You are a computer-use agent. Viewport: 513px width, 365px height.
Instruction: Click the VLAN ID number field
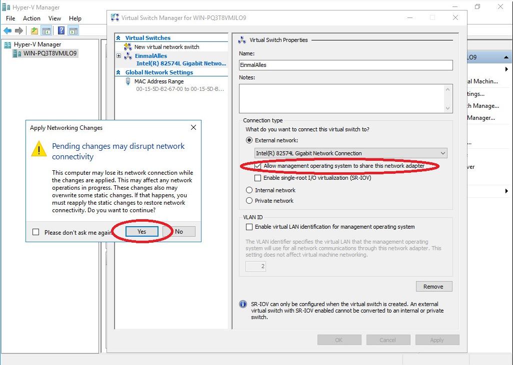pyautogui.click(x=256, y=266)
